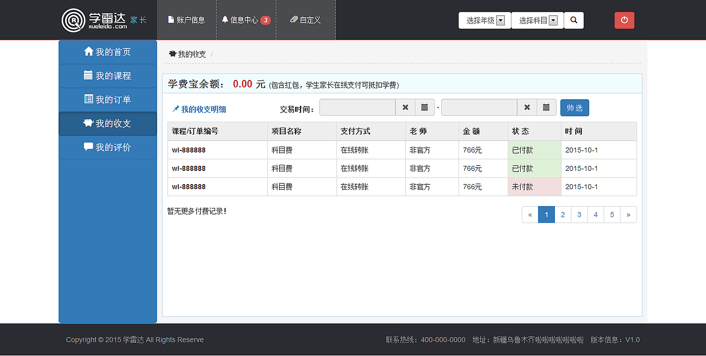706x356 pixels.
Task: Go to page 5 in pagination
Action: tap(612, 215)
